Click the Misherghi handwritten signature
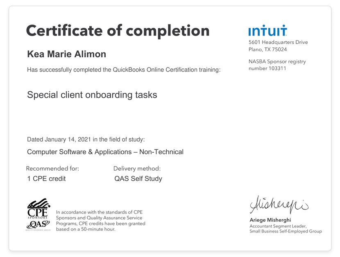Image resolution: width=340 pixels, height=257 pixels. pyautogui.click(x=279, y=205)
